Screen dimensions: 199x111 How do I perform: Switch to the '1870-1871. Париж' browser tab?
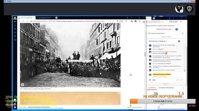click(x=26, y=18)
